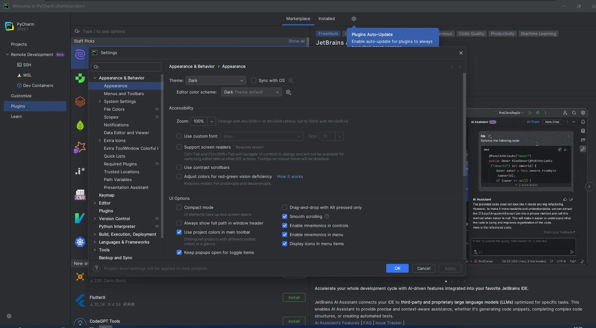Click the PyCharm logo in the Welcome window
Image resolution: width=596 pixels, height=328 pixels.
(9, 26)
